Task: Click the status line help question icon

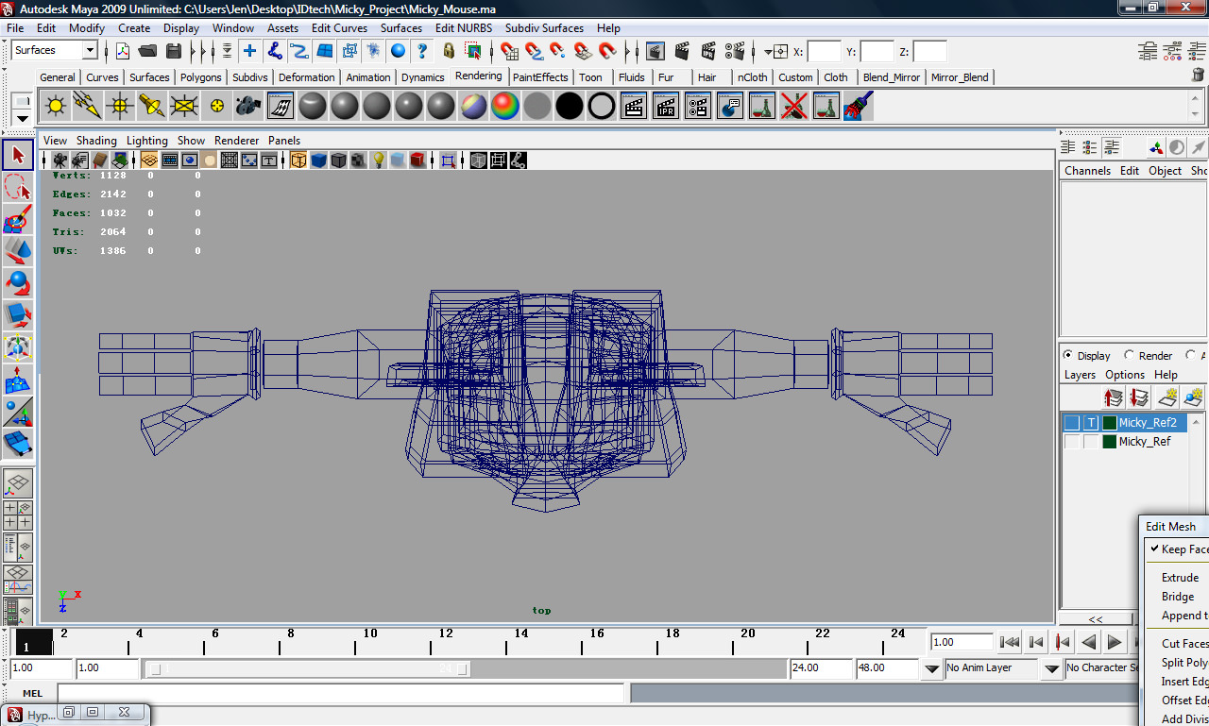Action: pos(422,51)
